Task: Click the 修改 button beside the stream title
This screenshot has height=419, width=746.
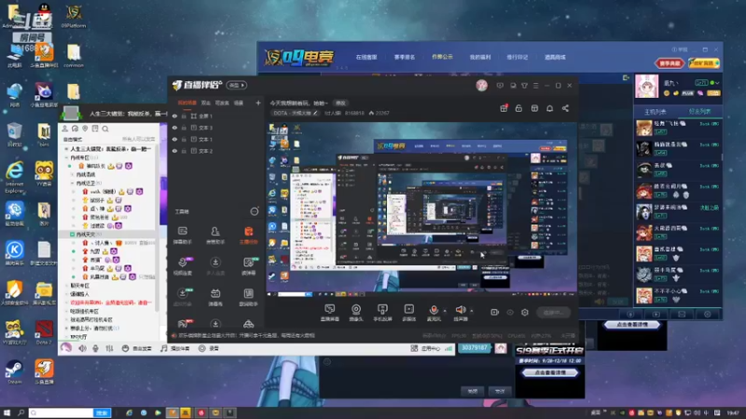Action: (340, 103)
